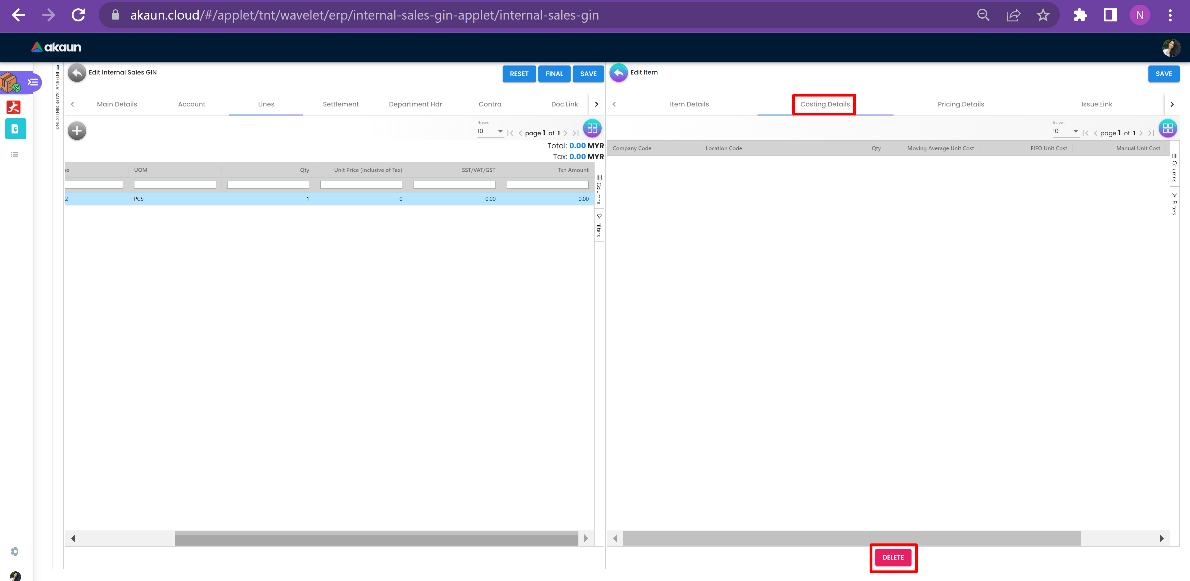Click back arrow beside Edit Item
The height and width of the screenshot is (581, 1190).
pos(618,73)
